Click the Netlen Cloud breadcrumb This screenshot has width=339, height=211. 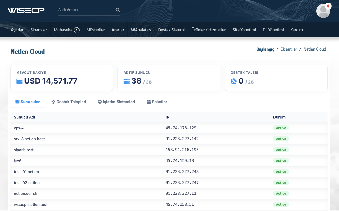click(x=315, y=49)
